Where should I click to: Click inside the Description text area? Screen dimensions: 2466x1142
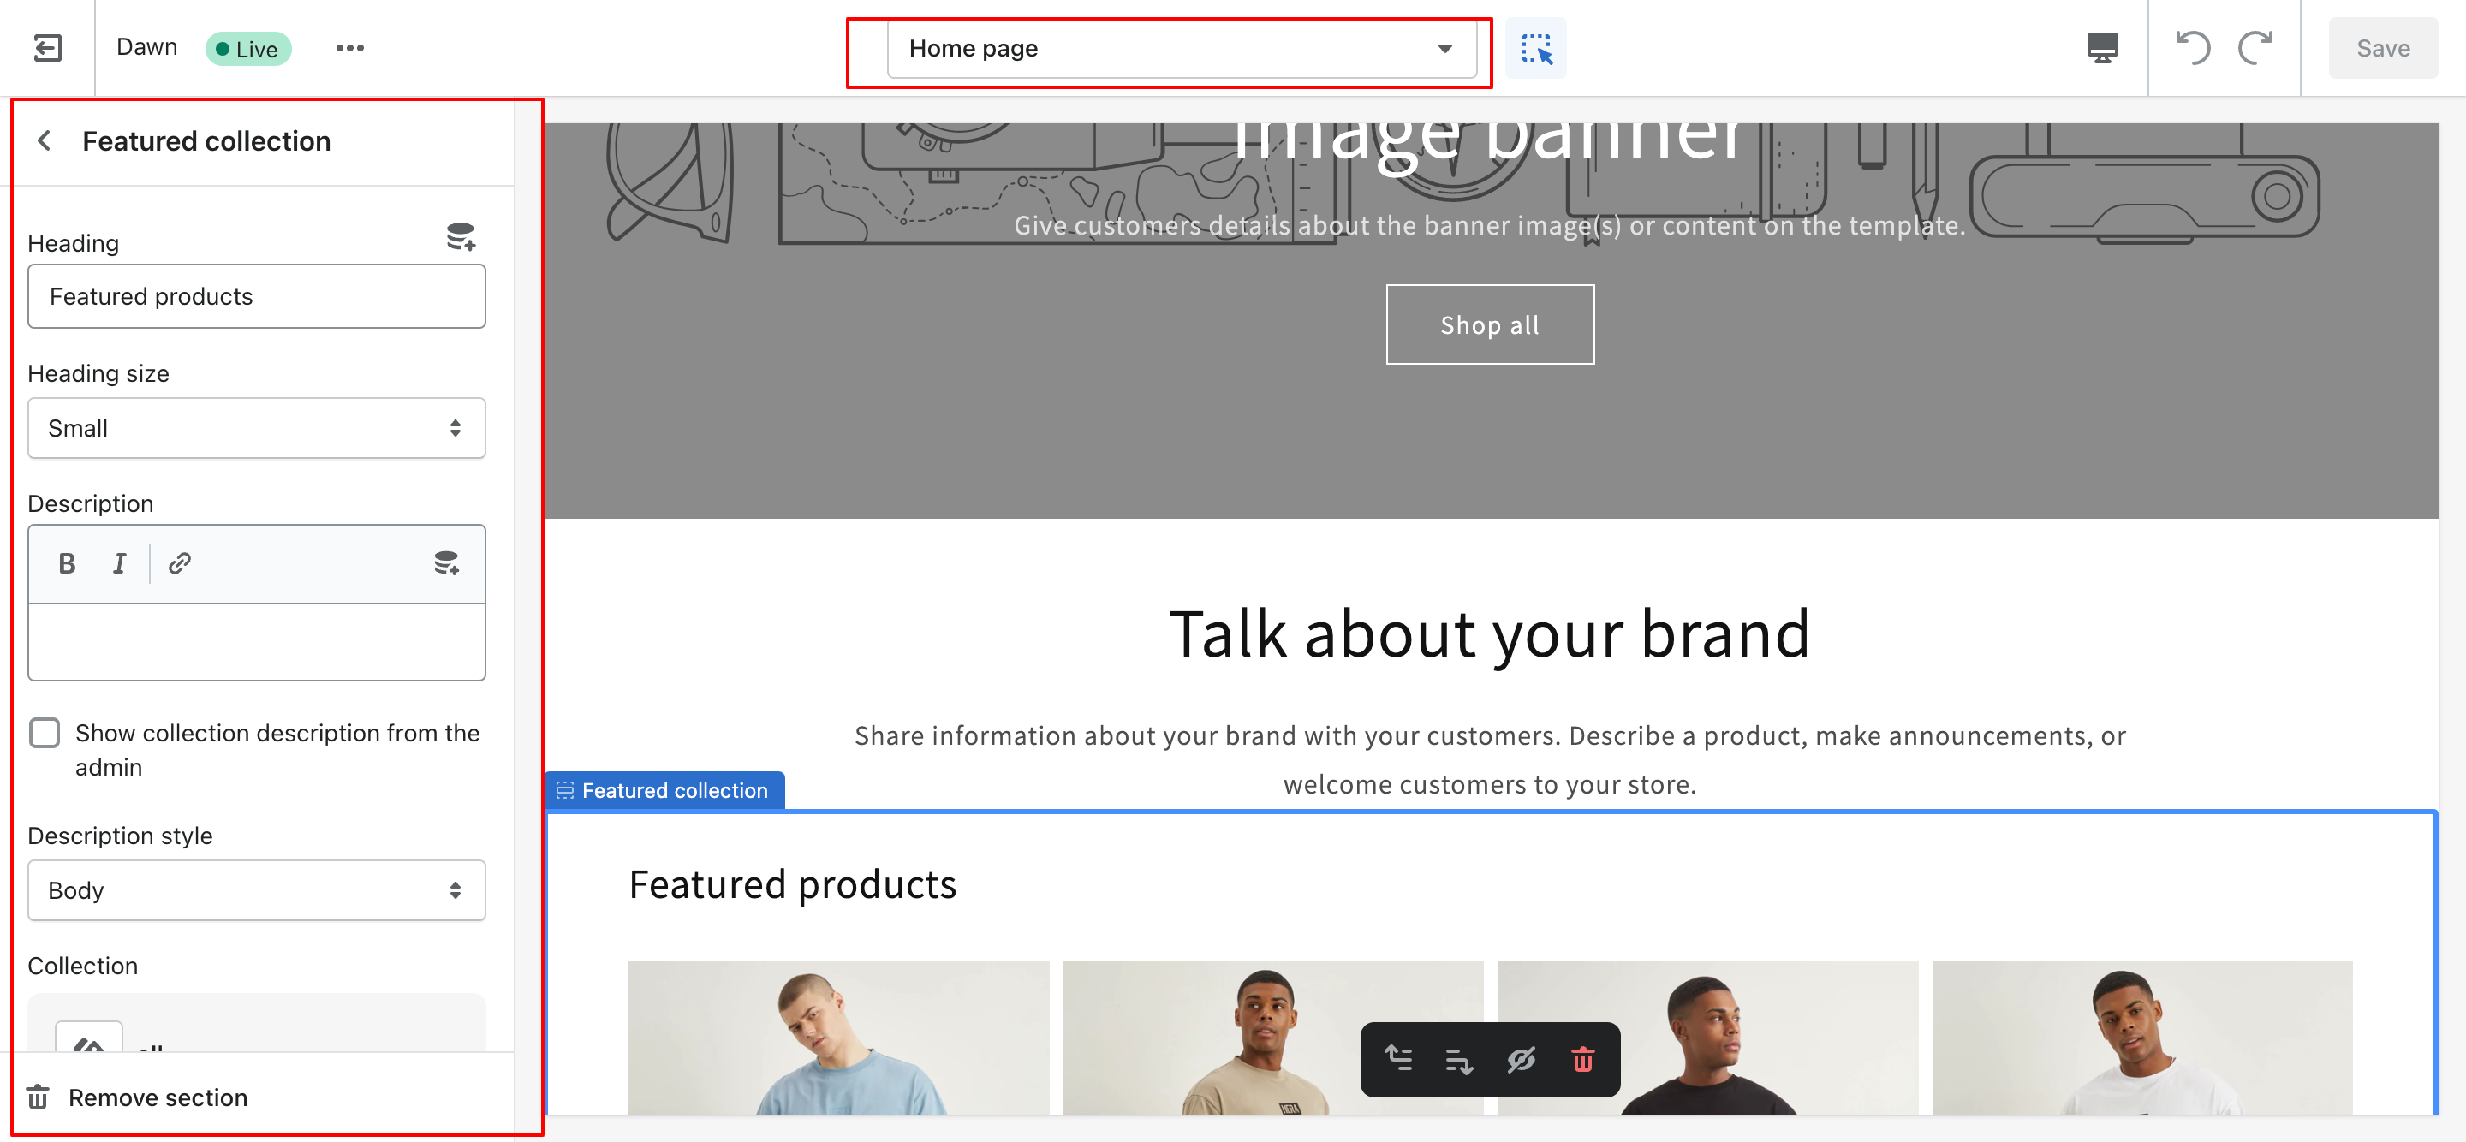257,641
